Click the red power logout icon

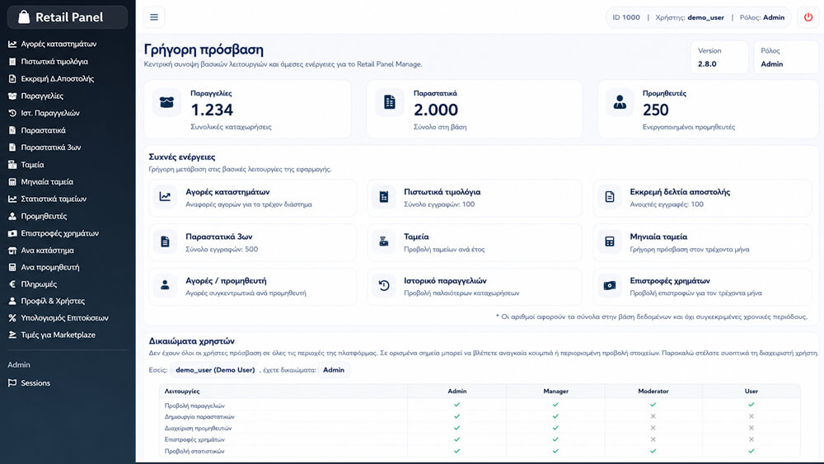(808, 17)
